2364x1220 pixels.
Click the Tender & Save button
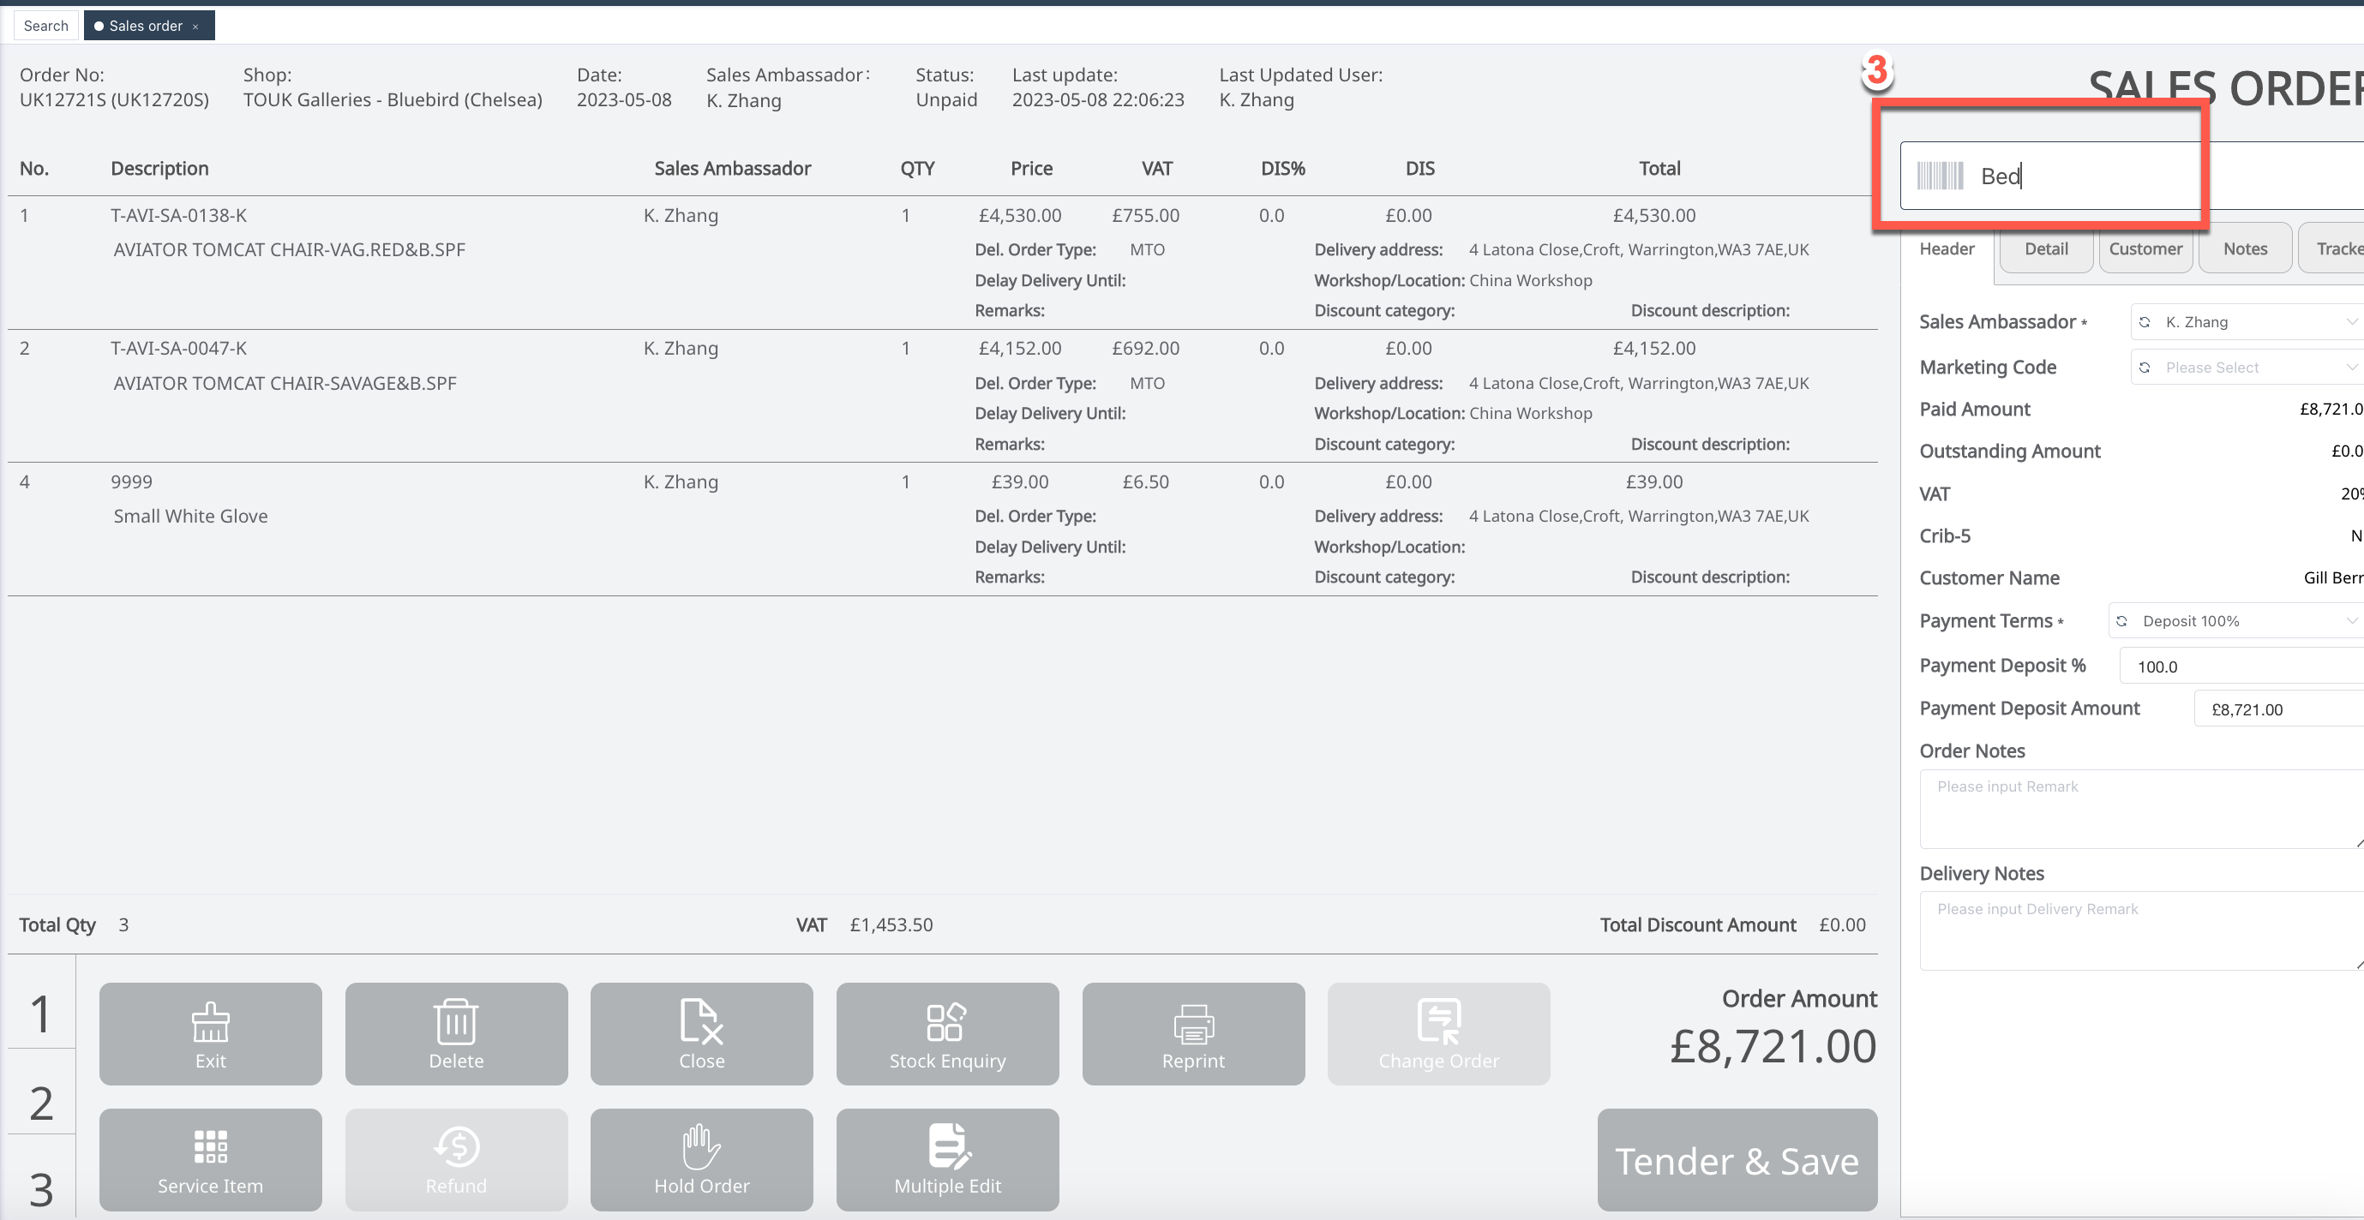point(1737,1160)
